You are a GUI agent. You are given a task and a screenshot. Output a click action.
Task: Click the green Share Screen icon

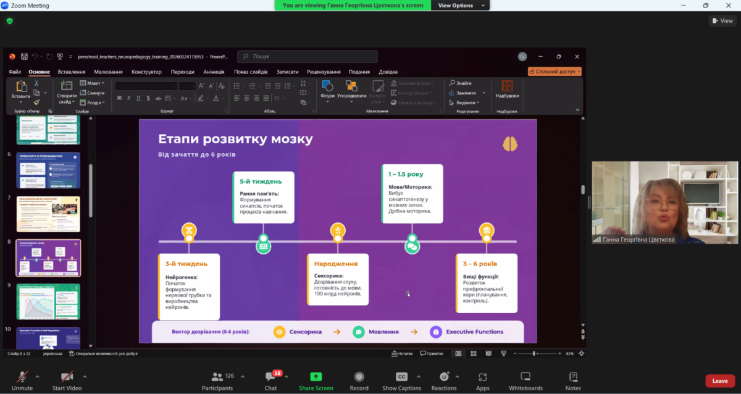click(x=316, y=377)
